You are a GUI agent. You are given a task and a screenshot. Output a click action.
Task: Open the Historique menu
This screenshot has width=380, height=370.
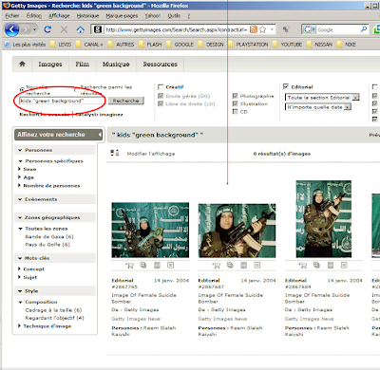pyautogui.click(x=87, y=16)
